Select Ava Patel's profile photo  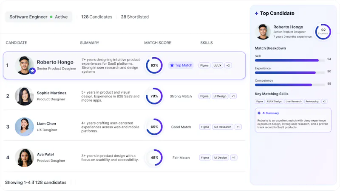click(x=24, y=158)
